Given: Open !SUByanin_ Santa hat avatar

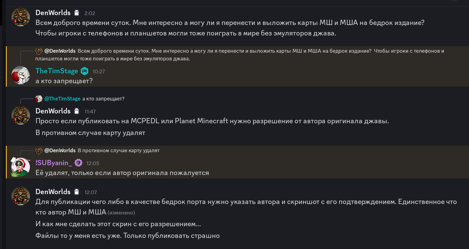Looking at the screenshot, I should pos(21,167).
